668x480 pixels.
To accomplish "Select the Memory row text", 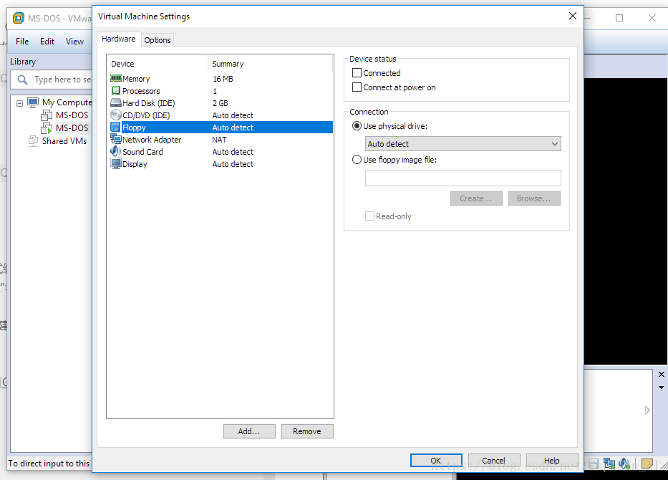I will (136, 79).
